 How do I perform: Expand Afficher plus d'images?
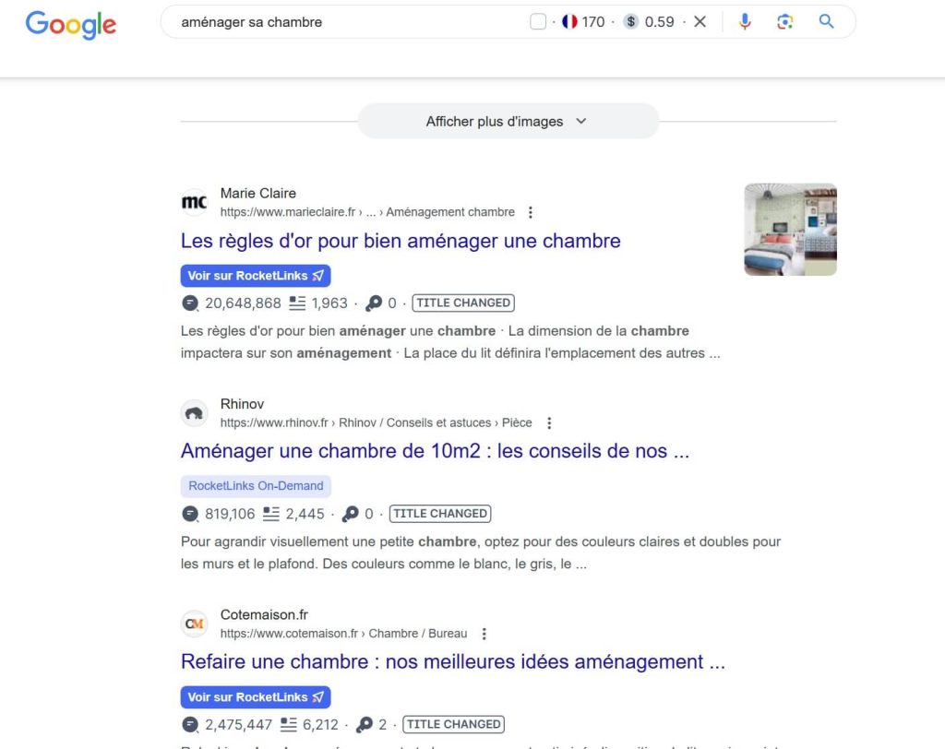pyautogui.click(x=508, y=121)
